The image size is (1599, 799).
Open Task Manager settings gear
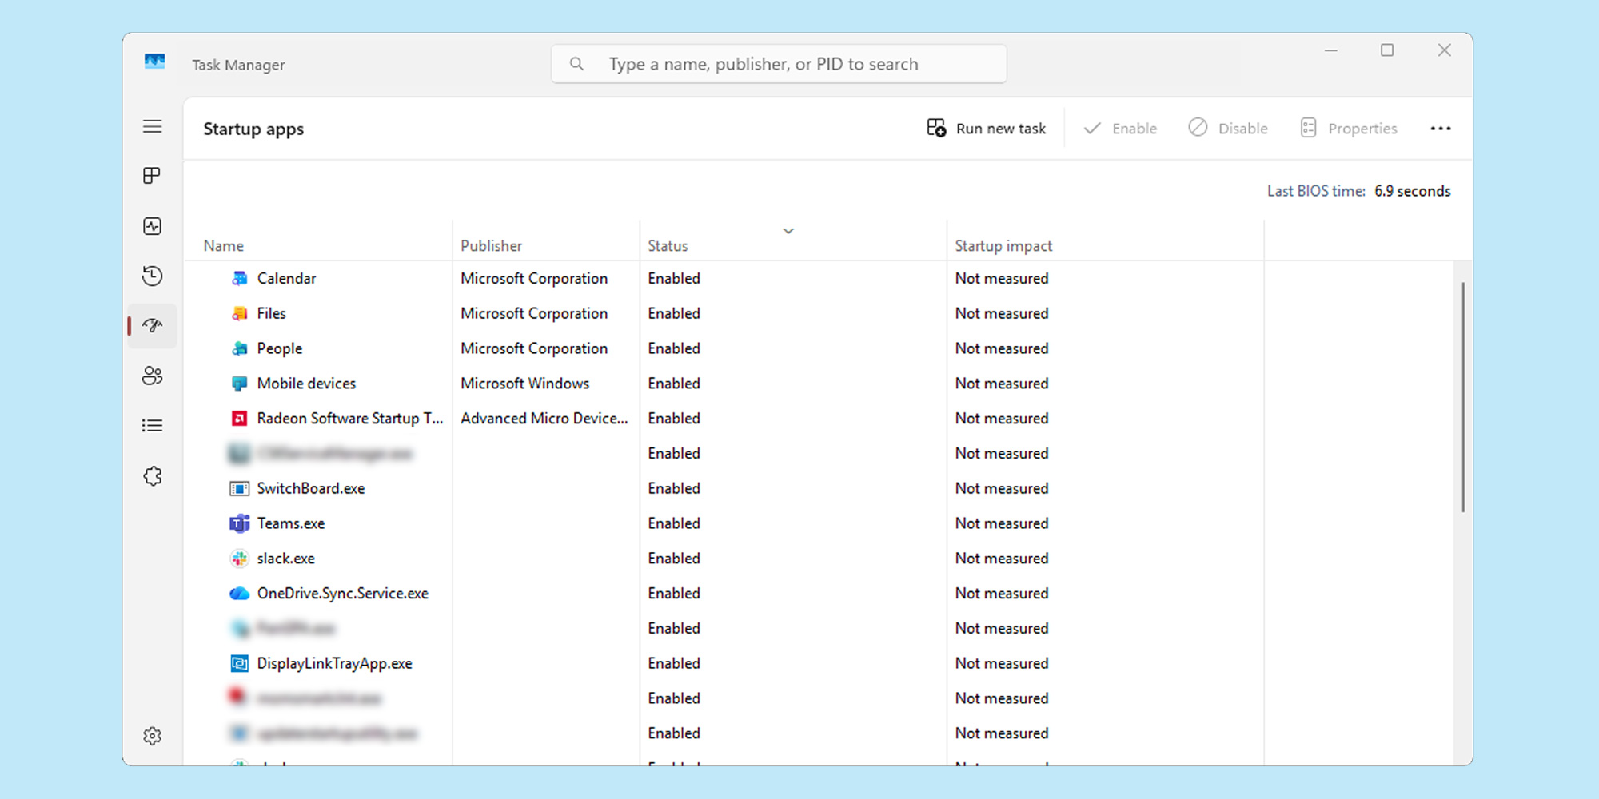pos(152,736)
